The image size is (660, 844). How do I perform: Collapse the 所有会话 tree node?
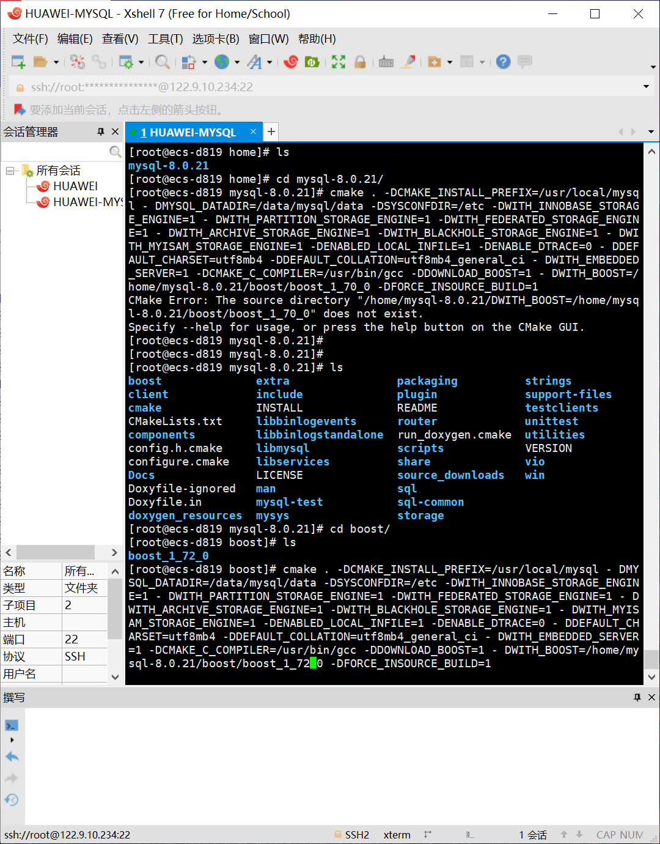(10, 171)
